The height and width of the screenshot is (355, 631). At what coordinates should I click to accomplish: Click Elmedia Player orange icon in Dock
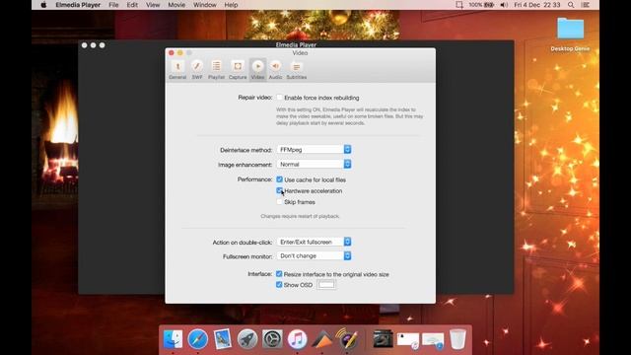coord(322,339)
